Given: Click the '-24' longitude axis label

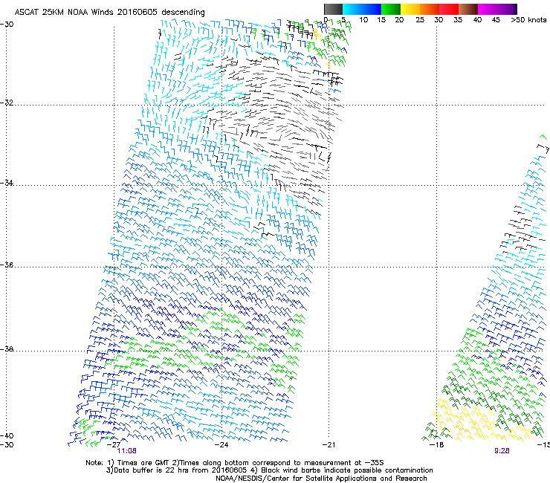Looking at the screenshot, I should (221, 444).
